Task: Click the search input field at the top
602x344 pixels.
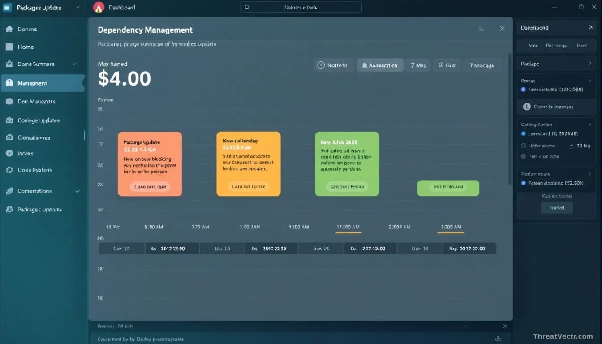Action: (x=301, y=7)
